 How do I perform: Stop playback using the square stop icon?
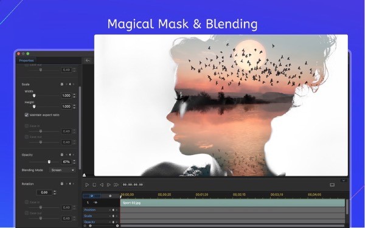[x=94, y=185]
